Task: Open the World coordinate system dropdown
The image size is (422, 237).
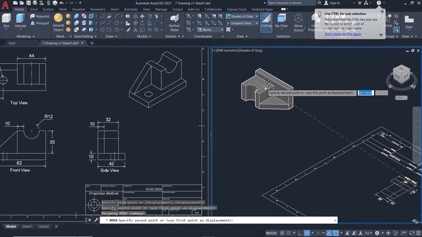Action: tap(210, 30)
